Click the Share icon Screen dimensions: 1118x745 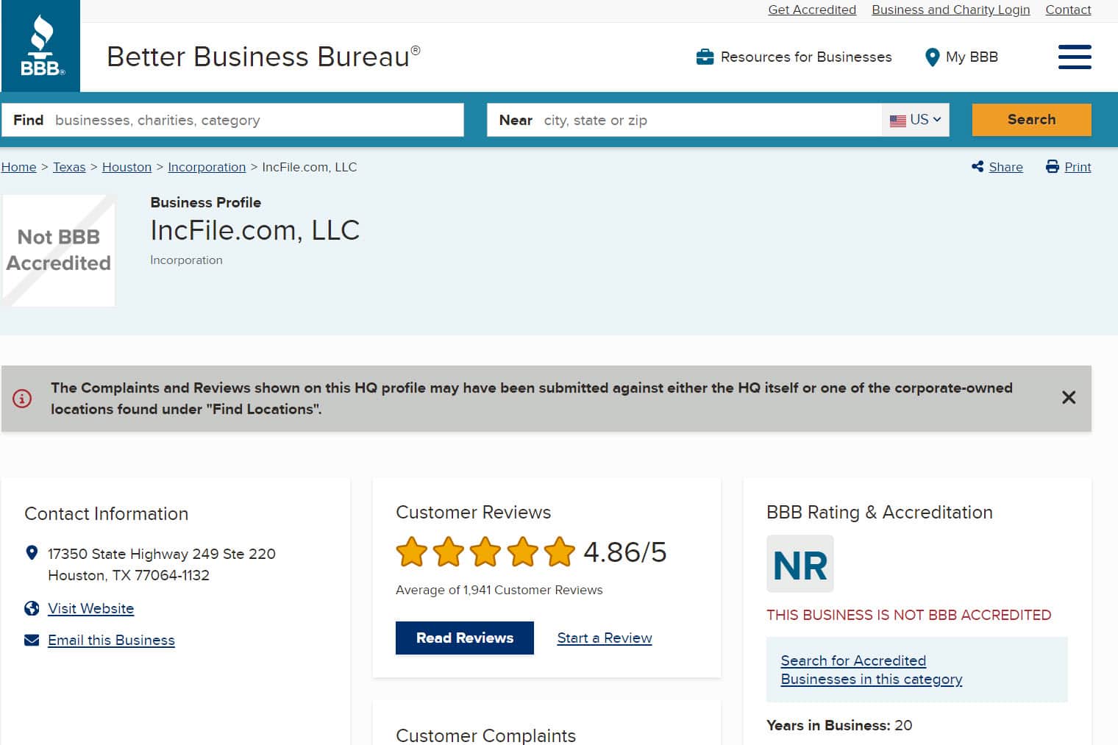tap(979, 167)
